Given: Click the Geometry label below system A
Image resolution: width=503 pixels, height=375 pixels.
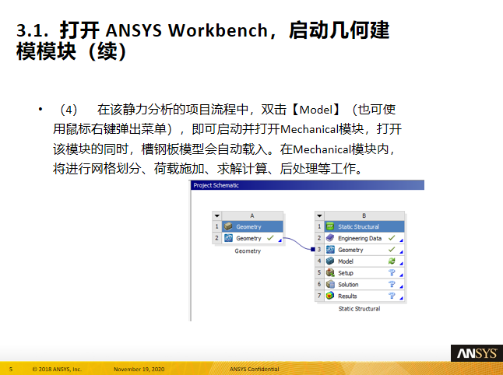Looking at the screenshot, I should (x=247, y=251).
